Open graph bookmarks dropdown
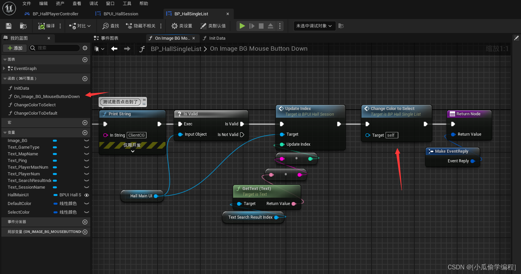Image resolution: width=521 pixels, height=274 pixels. [x=99, y=49]
